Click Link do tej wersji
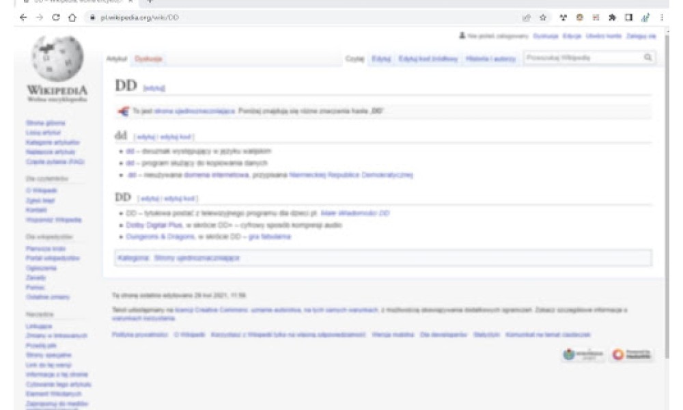This screenshot has width=683, height=410. tap(48, 365)
